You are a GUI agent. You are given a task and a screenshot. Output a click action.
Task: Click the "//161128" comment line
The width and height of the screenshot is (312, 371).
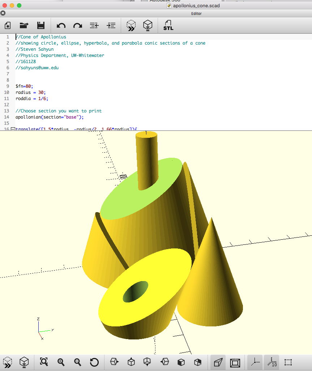point(26,62)
